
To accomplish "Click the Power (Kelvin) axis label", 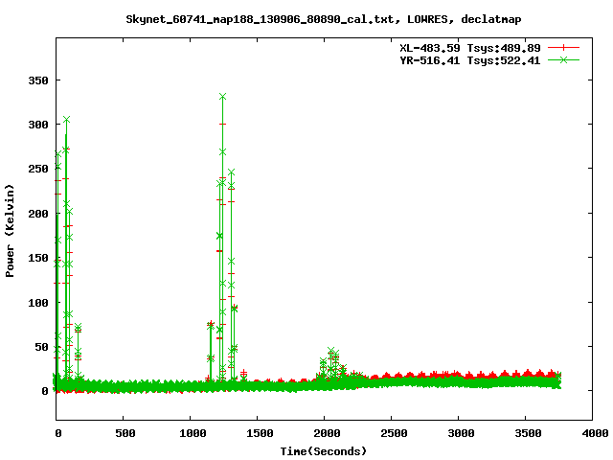I will click(x=10, y=231).
